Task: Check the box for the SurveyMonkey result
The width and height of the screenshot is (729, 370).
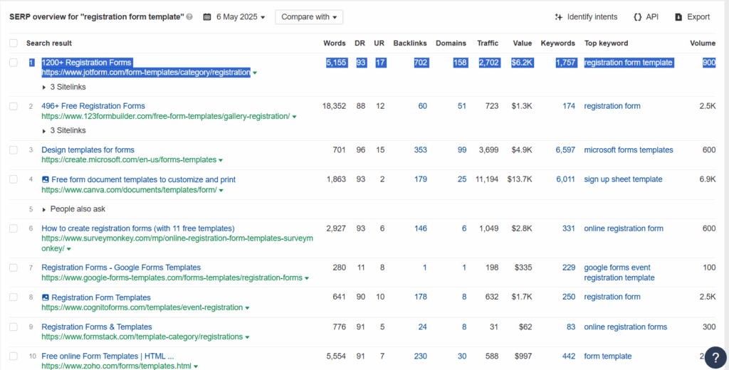Action: coord(14,228)
